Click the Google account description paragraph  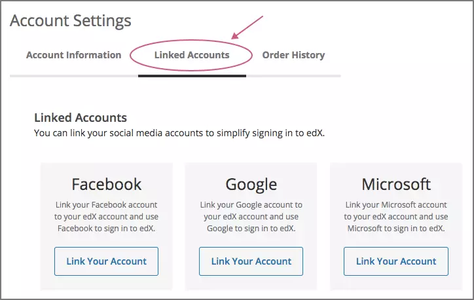pyautogui.click(x=251, y=217)
